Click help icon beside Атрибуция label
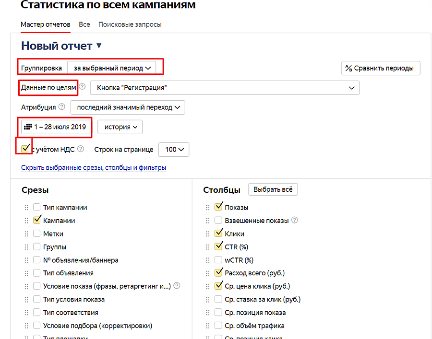 tap(62, 107)
